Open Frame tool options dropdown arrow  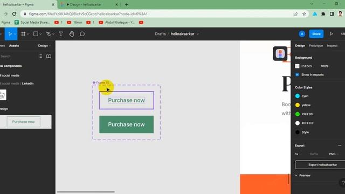pyautogui.click(x=27, y=34)
